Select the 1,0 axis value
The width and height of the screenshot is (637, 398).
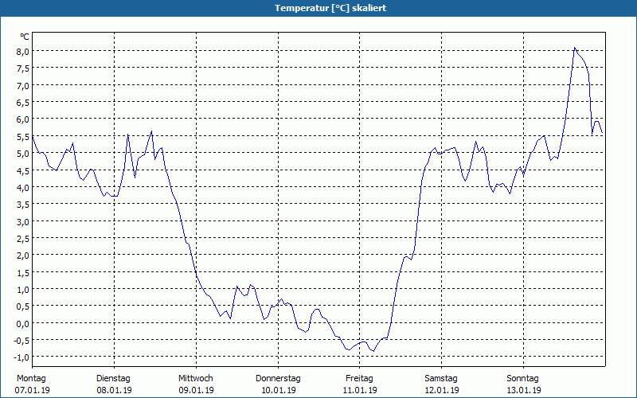(x=23, y=290)
